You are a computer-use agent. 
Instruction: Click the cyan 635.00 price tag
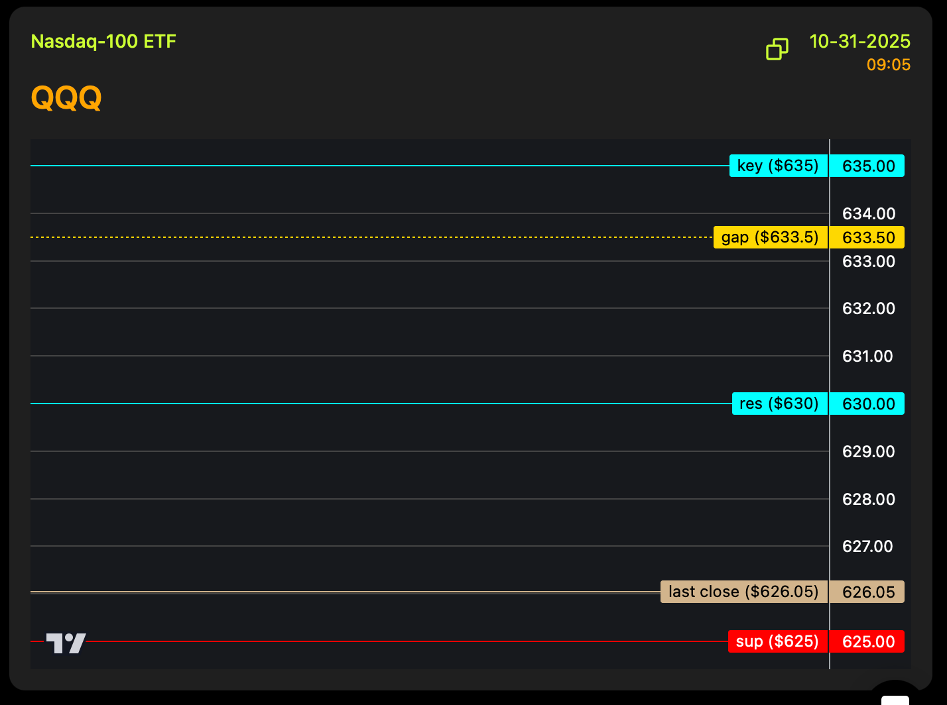pyautogui.click(x=868, y=166)
